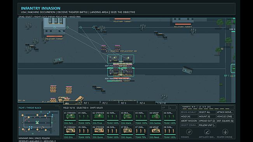
Task: Click the SELECT ALL button
Action: coord(207,112)
